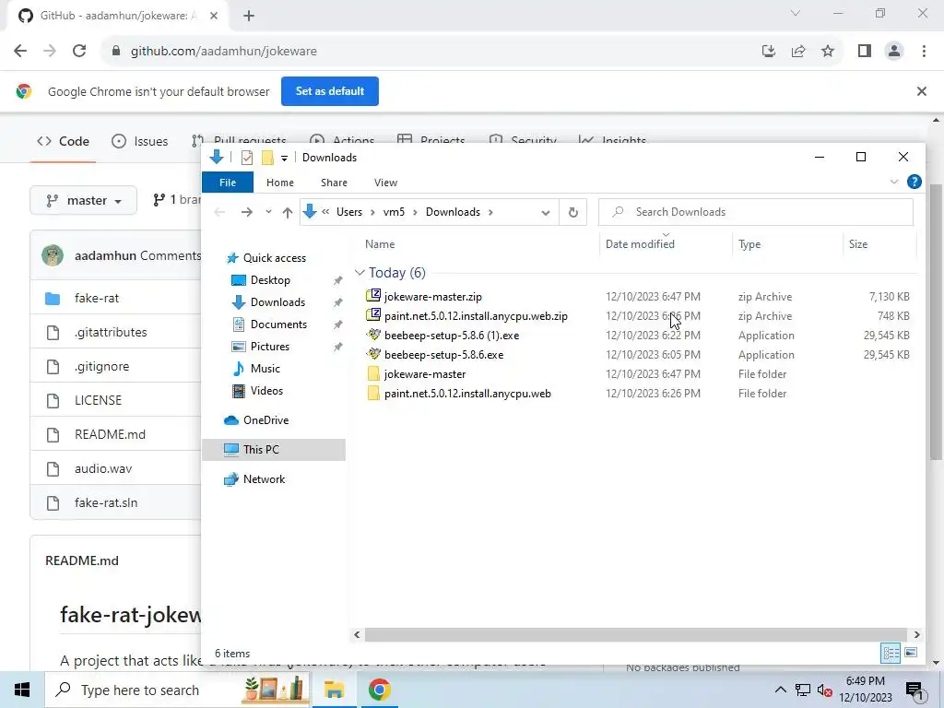Image resolution: width=944 pixels, height=708 pixels.
Task: Open the View ribbon tab
Action: coord(385,183)
